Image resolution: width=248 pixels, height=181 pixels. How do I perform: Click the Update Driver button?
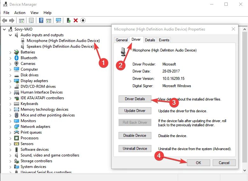coord(135,111)
